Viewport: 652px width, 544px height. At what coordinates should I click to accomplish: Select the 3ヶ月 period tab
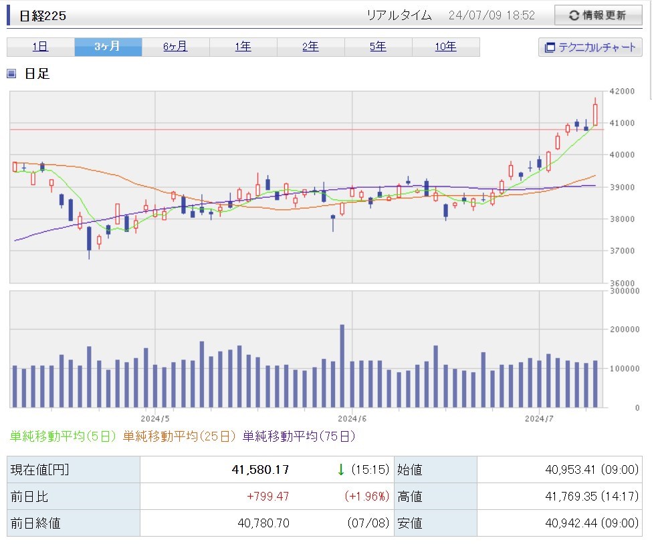108,47
